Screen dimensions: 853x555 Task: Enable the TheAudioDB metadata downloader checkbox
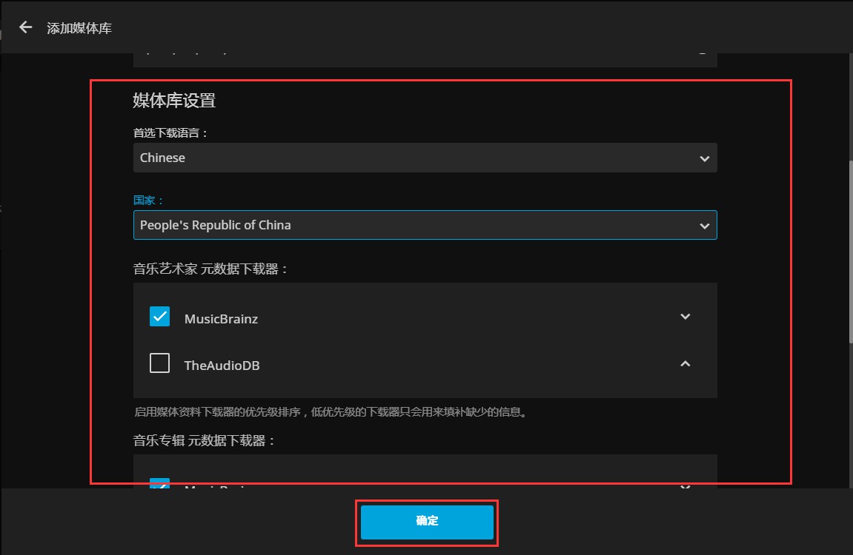click(159, 363)
